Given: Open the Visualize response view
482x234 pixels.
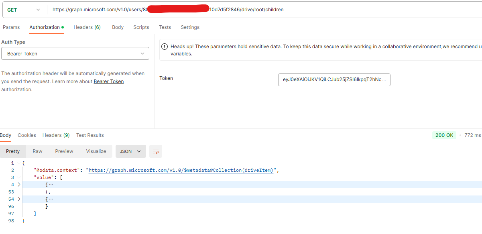Looking at the screenshot, I should pos(96,151).
